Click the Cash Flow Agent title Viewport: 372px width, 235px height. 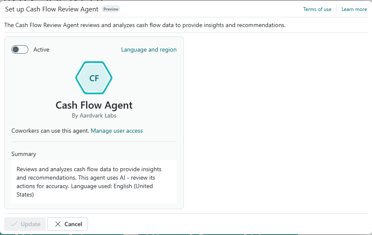tap(94, 105)
